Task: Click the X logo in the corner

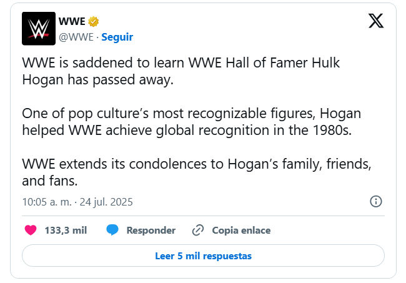Action: (376, 21)
